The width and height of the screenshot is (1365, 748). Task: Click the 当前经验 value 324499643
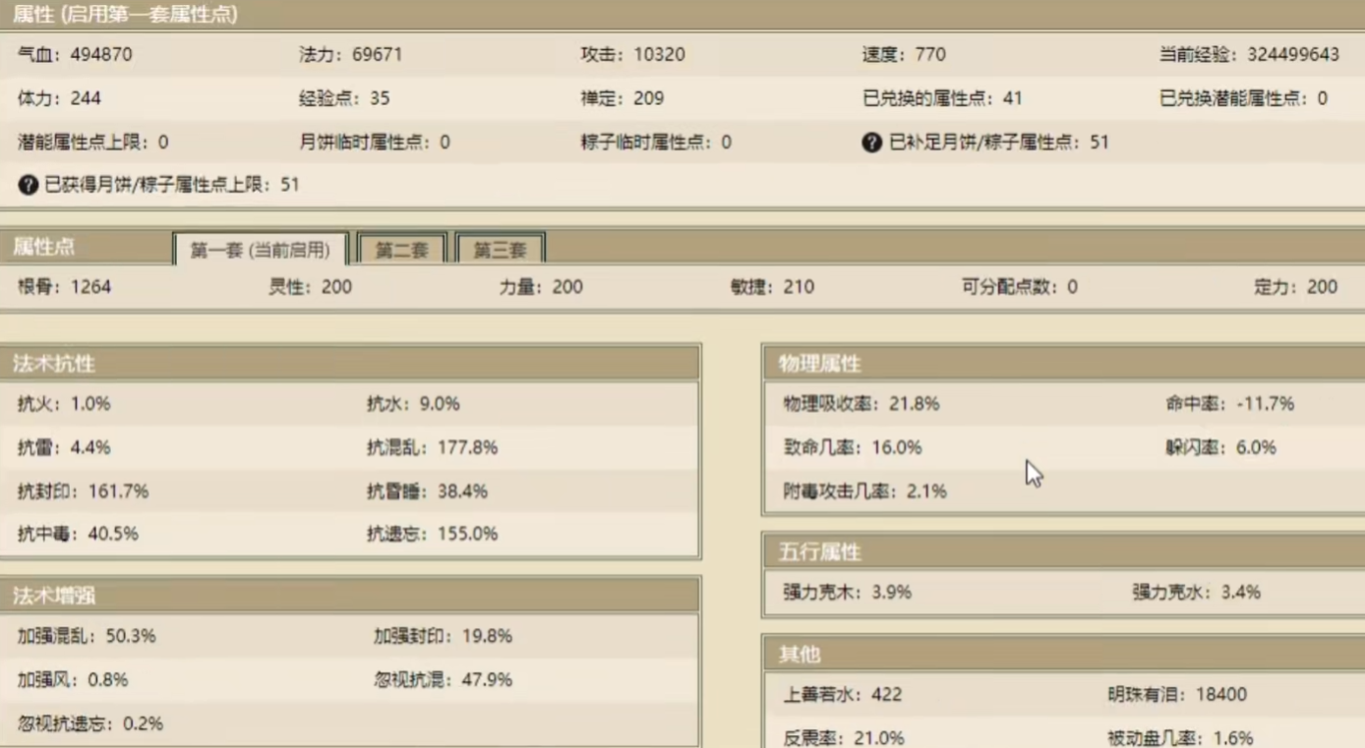tap(1292, 55)
